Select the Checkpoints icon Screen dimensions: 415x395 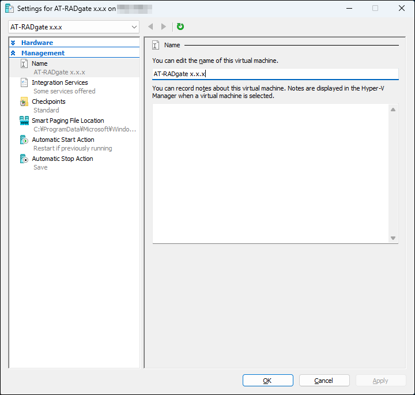click(x=24, y=102)
